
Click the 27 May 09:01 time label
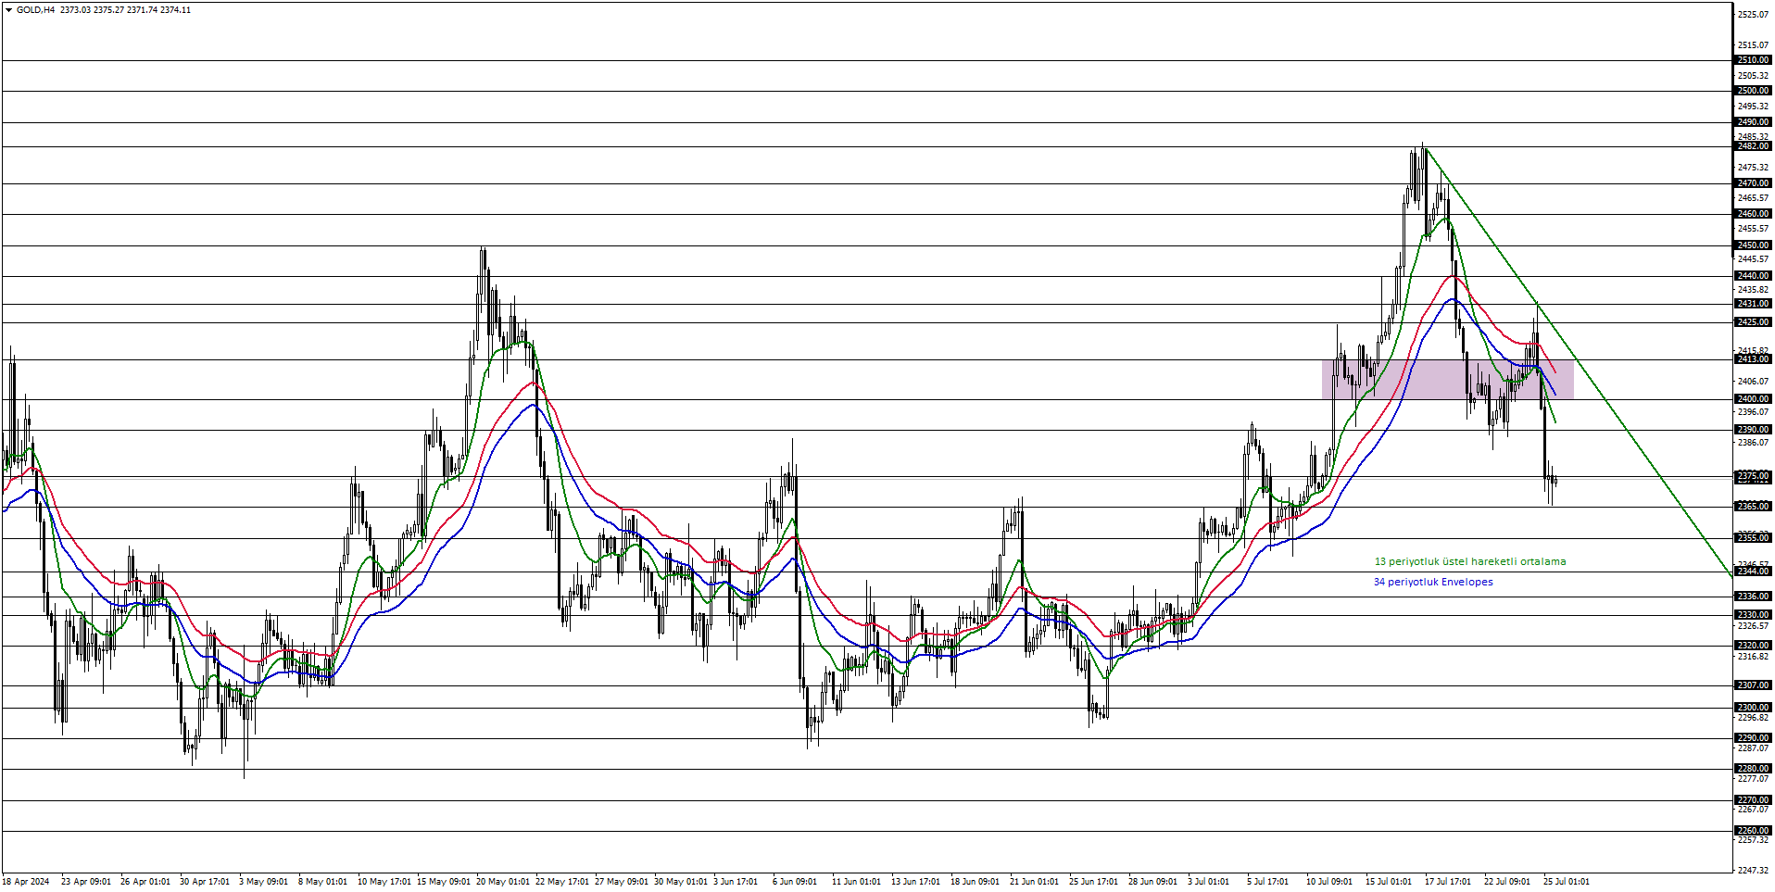click(622, 882)
